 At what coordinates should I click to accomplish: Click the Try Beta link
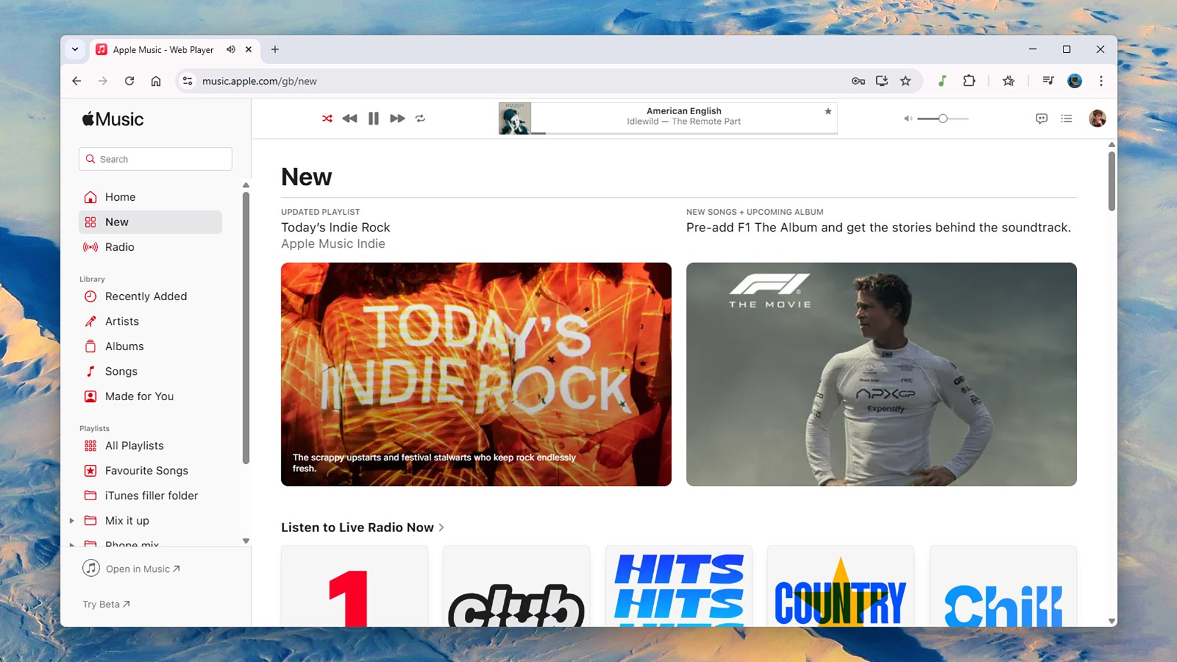(x=105, y=604)
